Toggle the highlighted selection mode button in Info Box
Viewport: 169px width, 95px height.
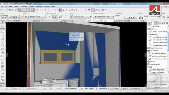pos(14,17)
